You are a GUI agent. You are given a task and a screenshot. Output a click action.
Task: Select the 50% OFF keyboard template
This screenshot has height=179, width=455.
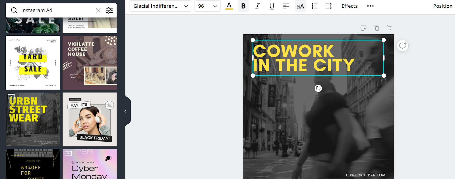33,164
